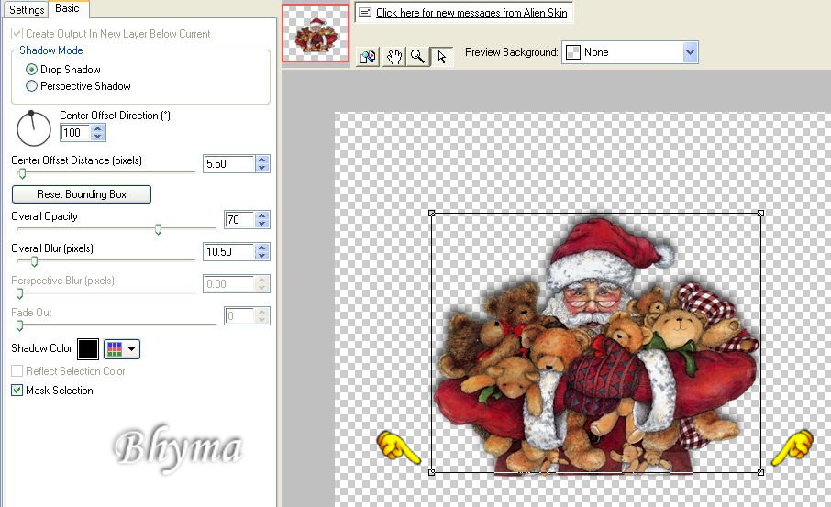The width and height of the screenshot is (831, 507).
Task: Click the Santa preview thumbnail
Action: click(316, 33)
